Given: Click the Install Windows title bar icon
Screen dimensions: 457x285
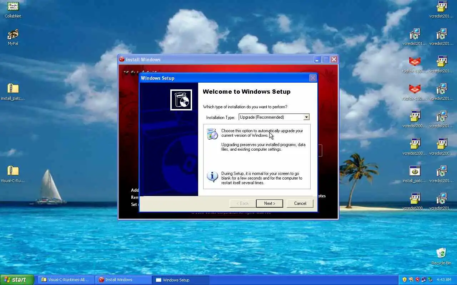Looking at the screenshot, I should pyautogui.click(x=122, y=59).
